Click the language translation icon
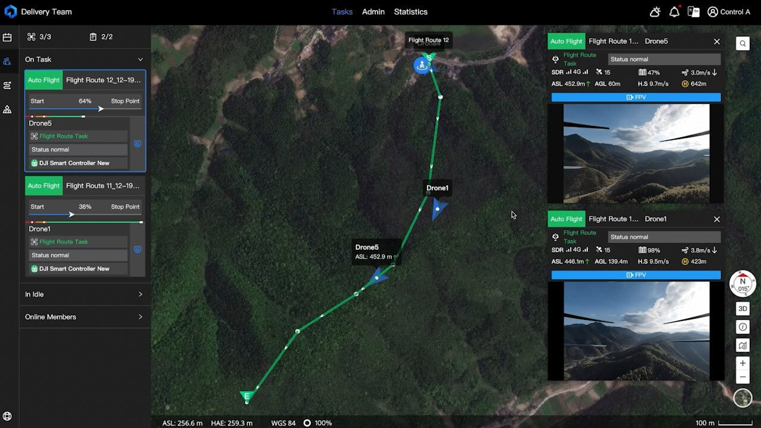Viewport: 761px width, 428px height. click(x=693, y=12)
